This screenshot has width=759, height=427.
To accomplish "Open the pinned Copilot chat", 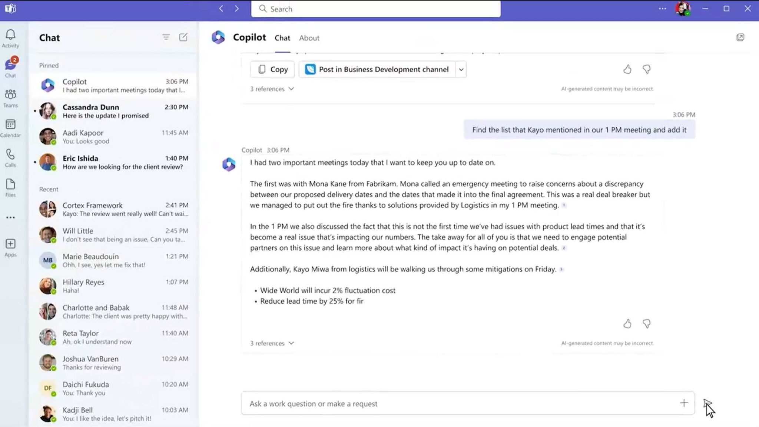I will [x=113, y=85].
